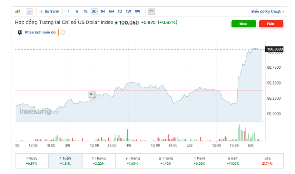Click the red Bán button
This screenshot has width=295, height=174.
tap(271, 24)
